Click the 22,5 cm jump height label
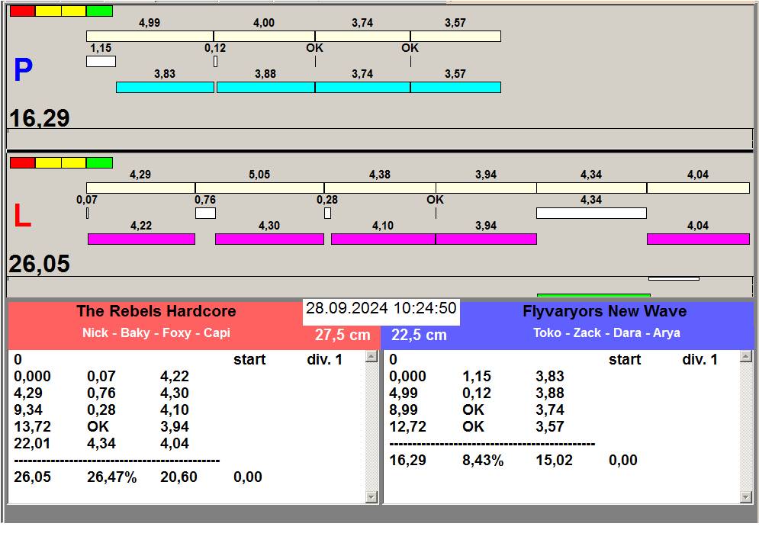 click(419, 336)
